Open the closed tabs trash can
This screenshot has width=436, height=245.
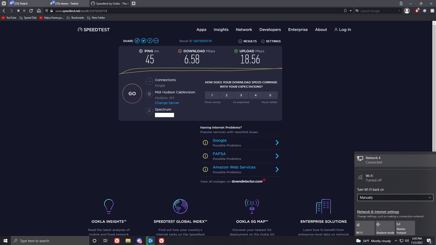coord(401,3)
